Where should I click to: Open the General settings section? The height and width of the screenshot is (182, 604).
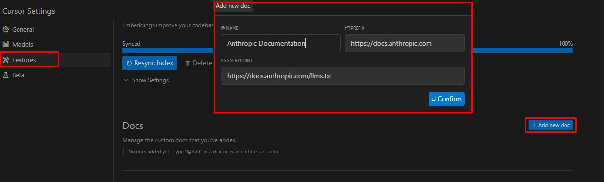click(x=23, y=29)
